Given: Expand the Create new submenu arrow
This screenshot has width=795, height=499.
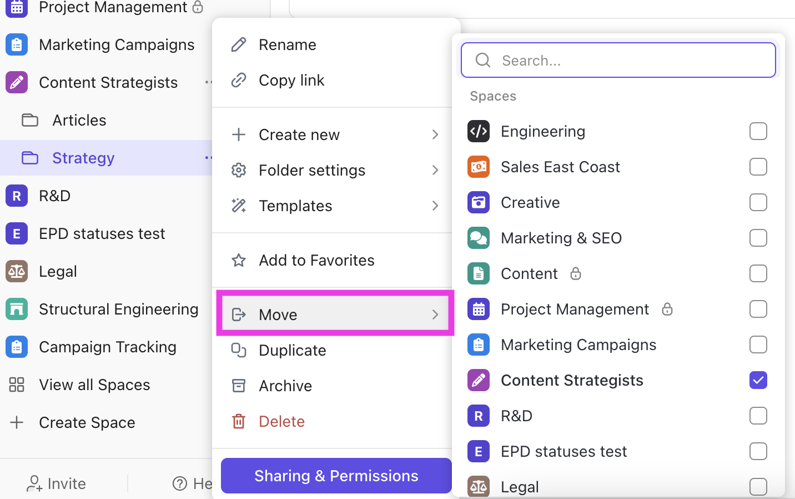Looking at the screenshot, I should 435,135.
